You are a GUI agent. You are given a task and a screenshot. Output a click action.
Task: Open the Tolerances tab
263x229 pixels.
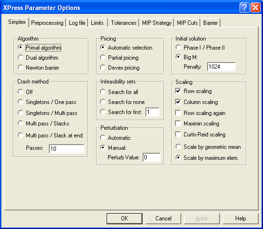click(x=124, y=23)
